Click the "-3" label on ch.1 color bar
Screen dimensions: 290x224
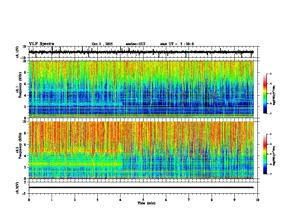270,74
